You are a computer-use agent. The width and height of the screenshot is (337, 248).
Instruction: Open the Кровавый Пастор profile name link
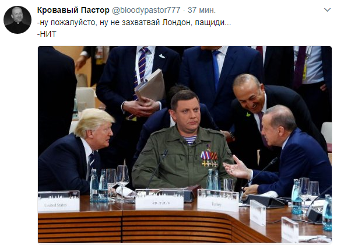coord(73,10)
